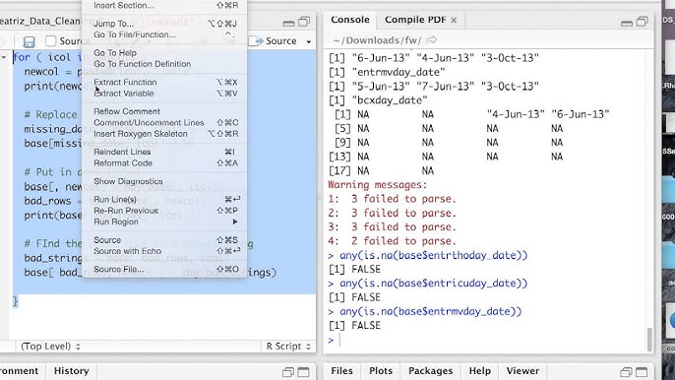
Task: Open the Source button dropdown arrow
Action: tap(309, 41)
